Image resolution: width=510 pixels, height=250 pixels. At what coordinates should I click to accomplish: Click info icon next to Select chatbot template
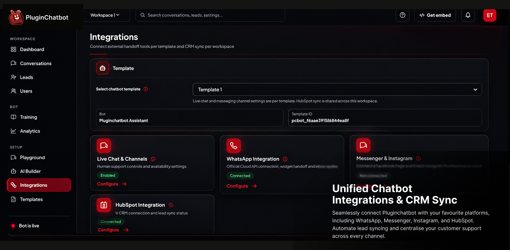pos(146,89)
